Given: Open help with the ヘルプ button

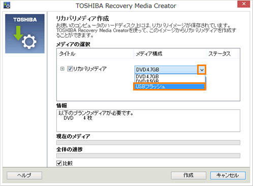Looking at the screenshot, I should coord(24,175).
